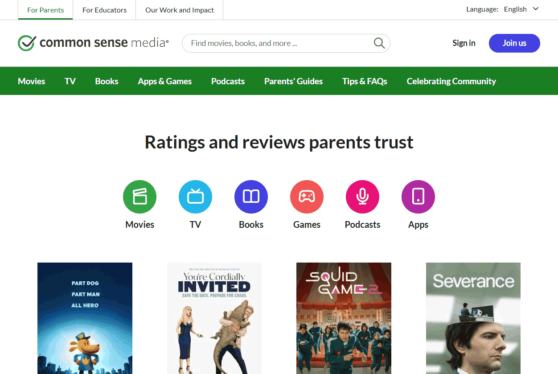The height and width of the screenshot is (374, 558).
Task: Open the Parents' Guides nav menu
Action: 293,81
